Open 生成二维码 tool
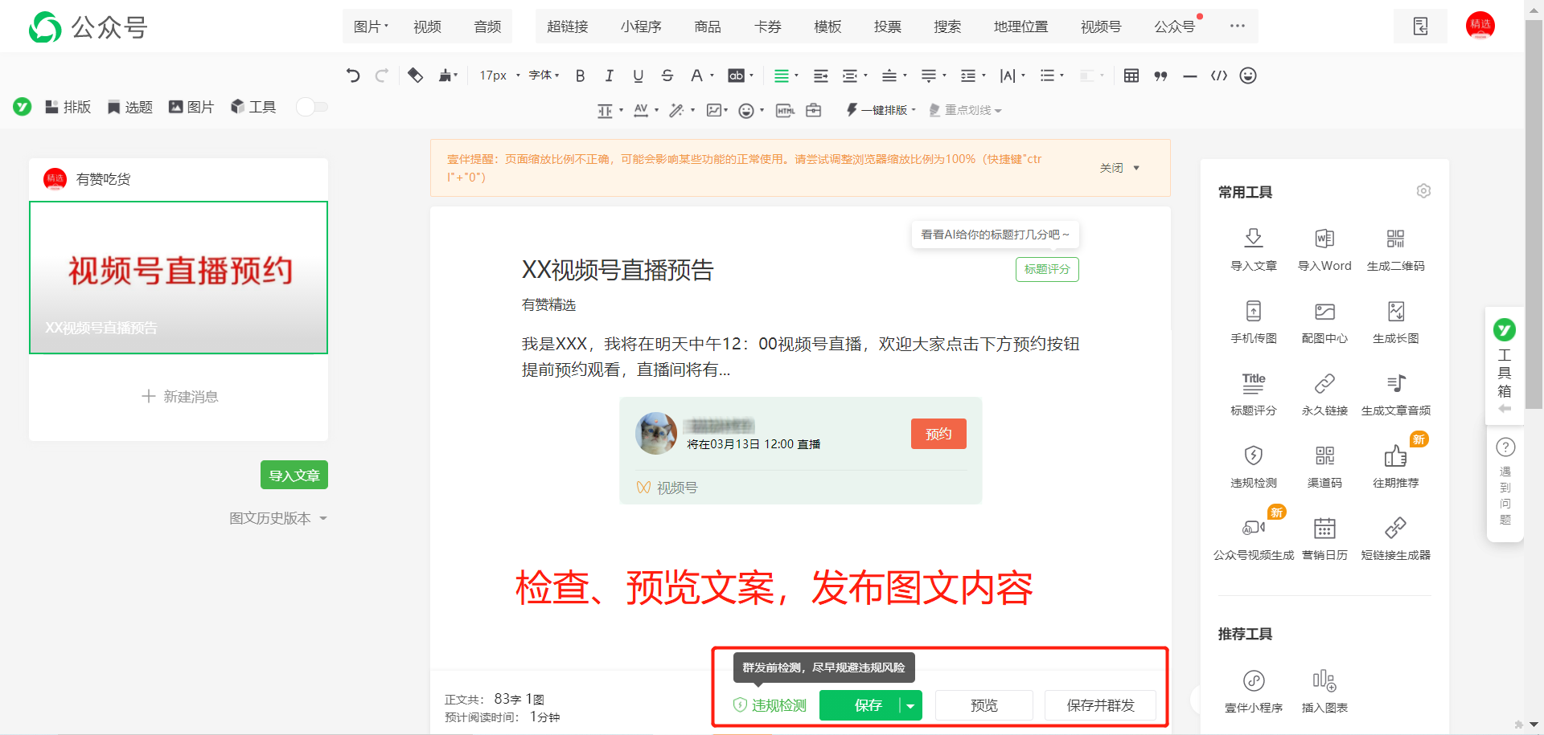 (1396, 250)
